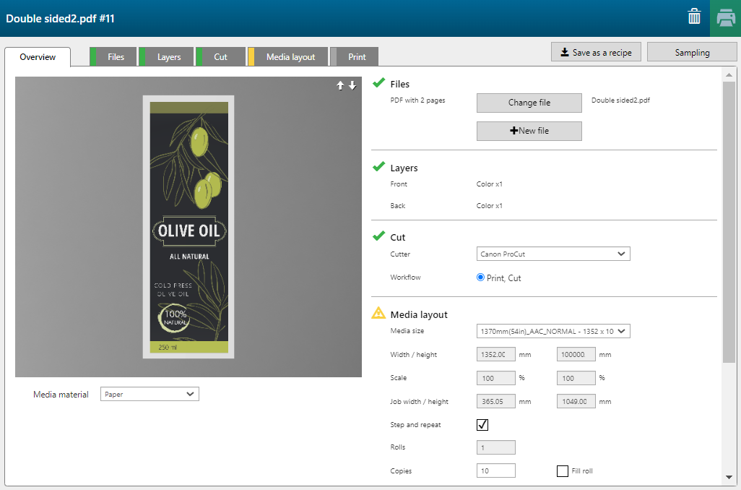Open the Media material Paper dropdown
This screenshot has height=490, width=741.
point(149,394)
